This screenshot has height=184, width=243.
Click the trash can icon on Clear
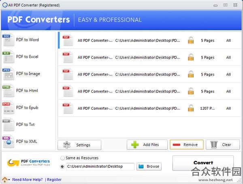[x=214, y=144]
